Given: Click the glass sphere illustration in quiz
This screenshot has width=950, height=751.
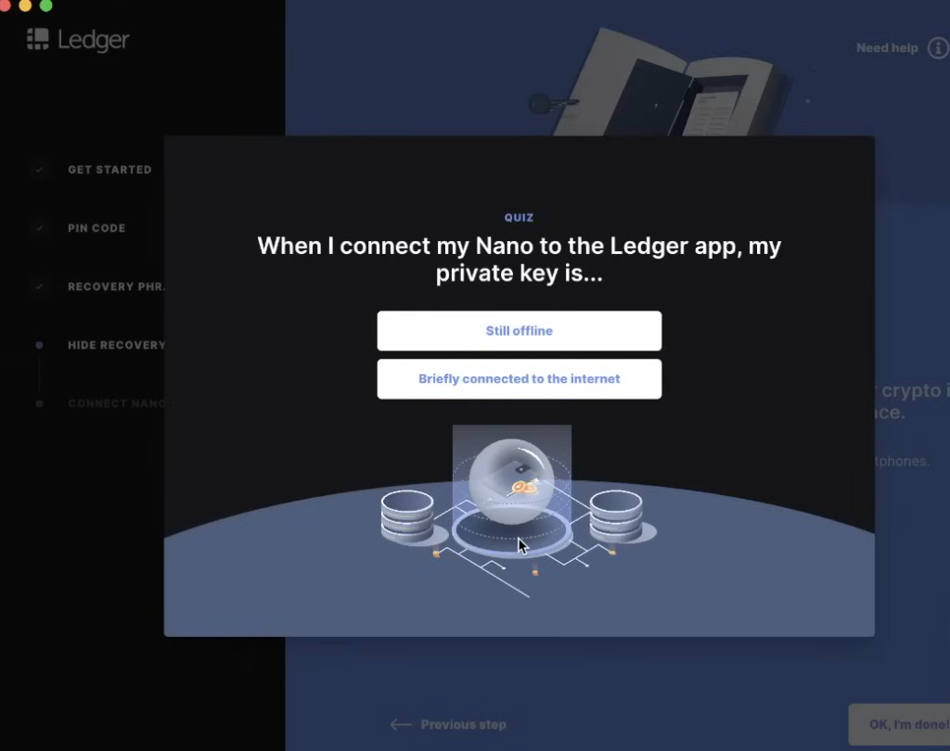Looking at the screenshot, I should [x=511, y=481].
